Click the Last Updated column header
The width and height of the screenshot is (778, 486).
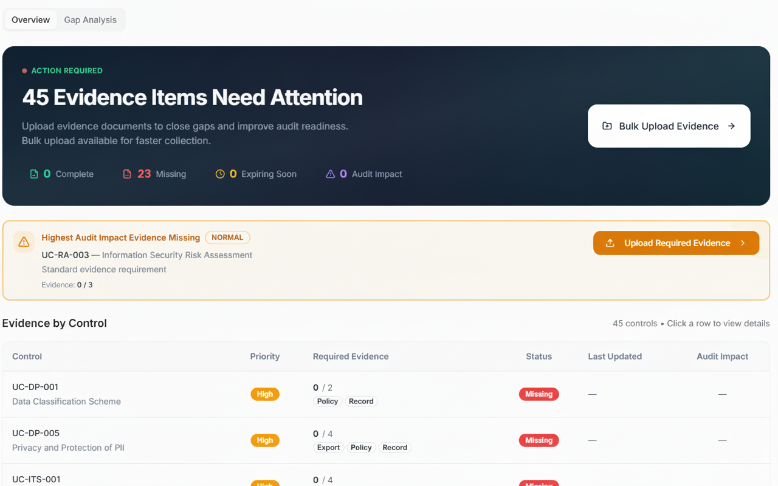[614, 357]
